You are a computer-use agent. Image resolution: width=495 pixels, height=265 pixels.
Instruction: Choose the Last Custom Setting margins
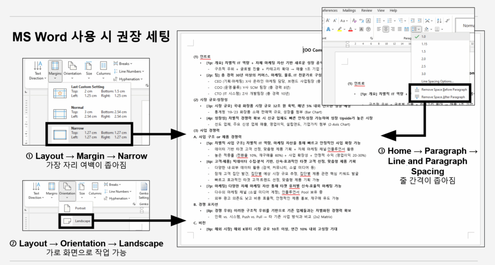click(90, 91)
